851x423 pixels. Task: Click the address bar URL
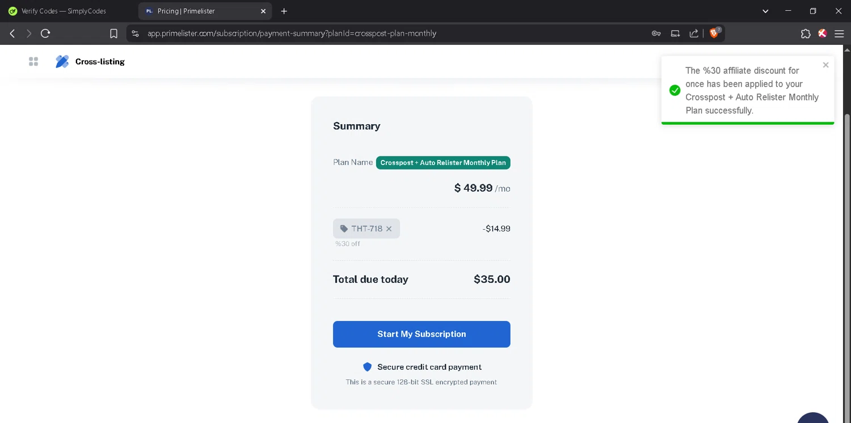click(x=292, y=33)
